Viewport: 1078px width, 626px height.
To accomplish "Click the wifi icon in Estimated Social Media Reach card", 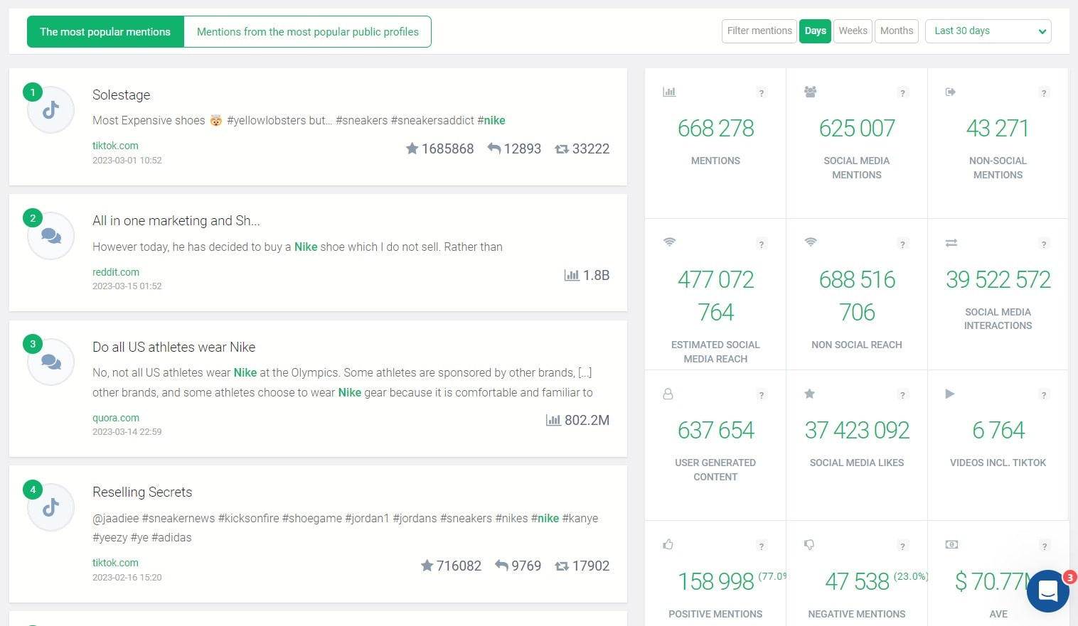I will (669, 242).
